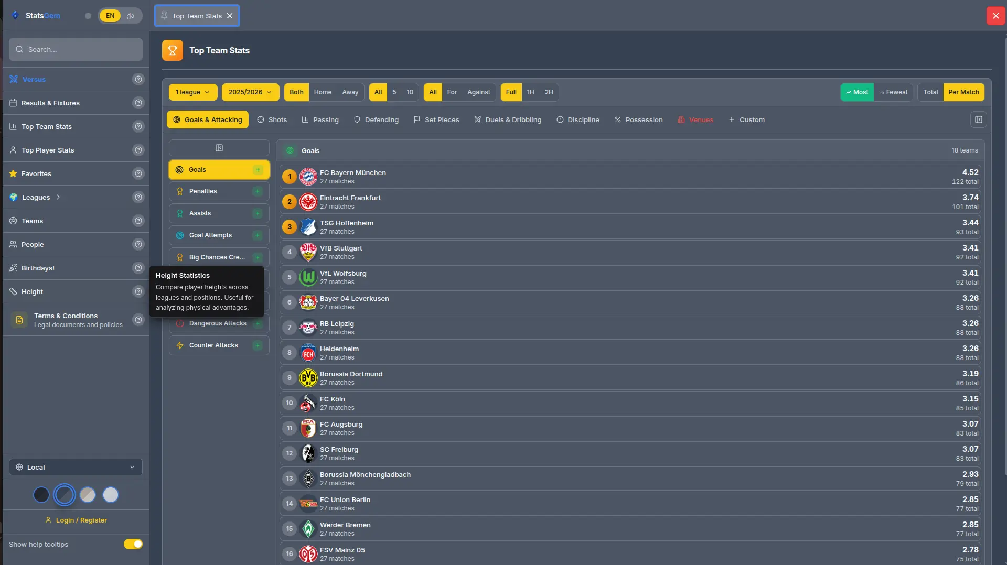Add a Custom stats tab
1007x565 pixels.
746,119
